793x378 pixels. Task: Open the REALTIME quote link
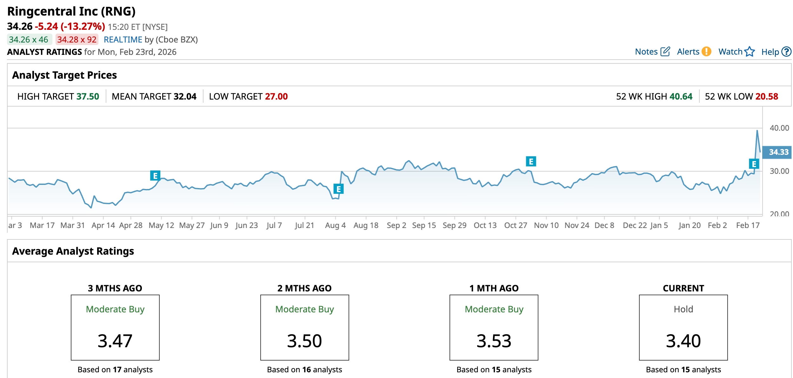click(x=123, y=40)
